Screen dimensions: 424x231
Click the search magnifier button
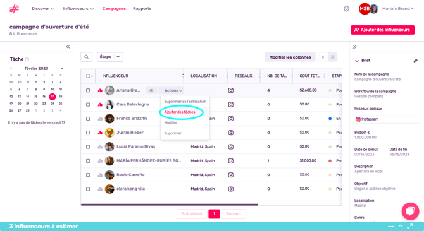87,57
